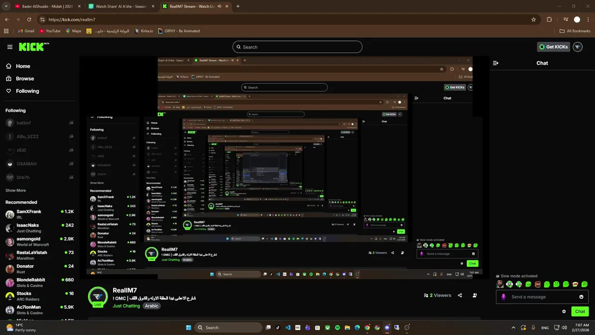The height and width of the screenshot is (335, 595).
Task: Click the Send a message field
Action: tap(542, 297)
